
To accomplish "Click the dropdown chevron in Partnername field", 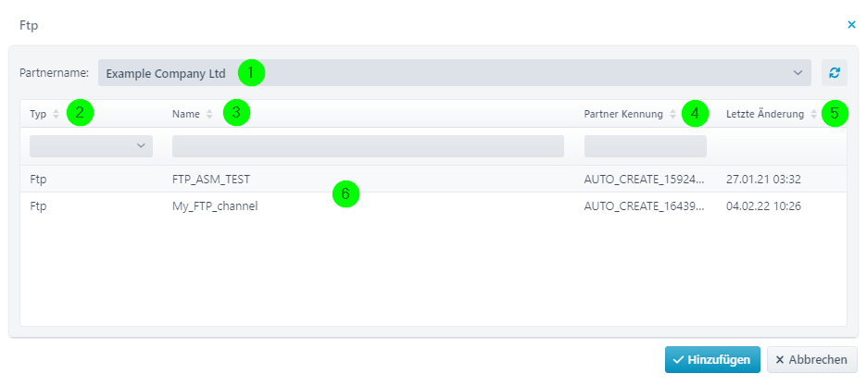I will coord(798,73).
